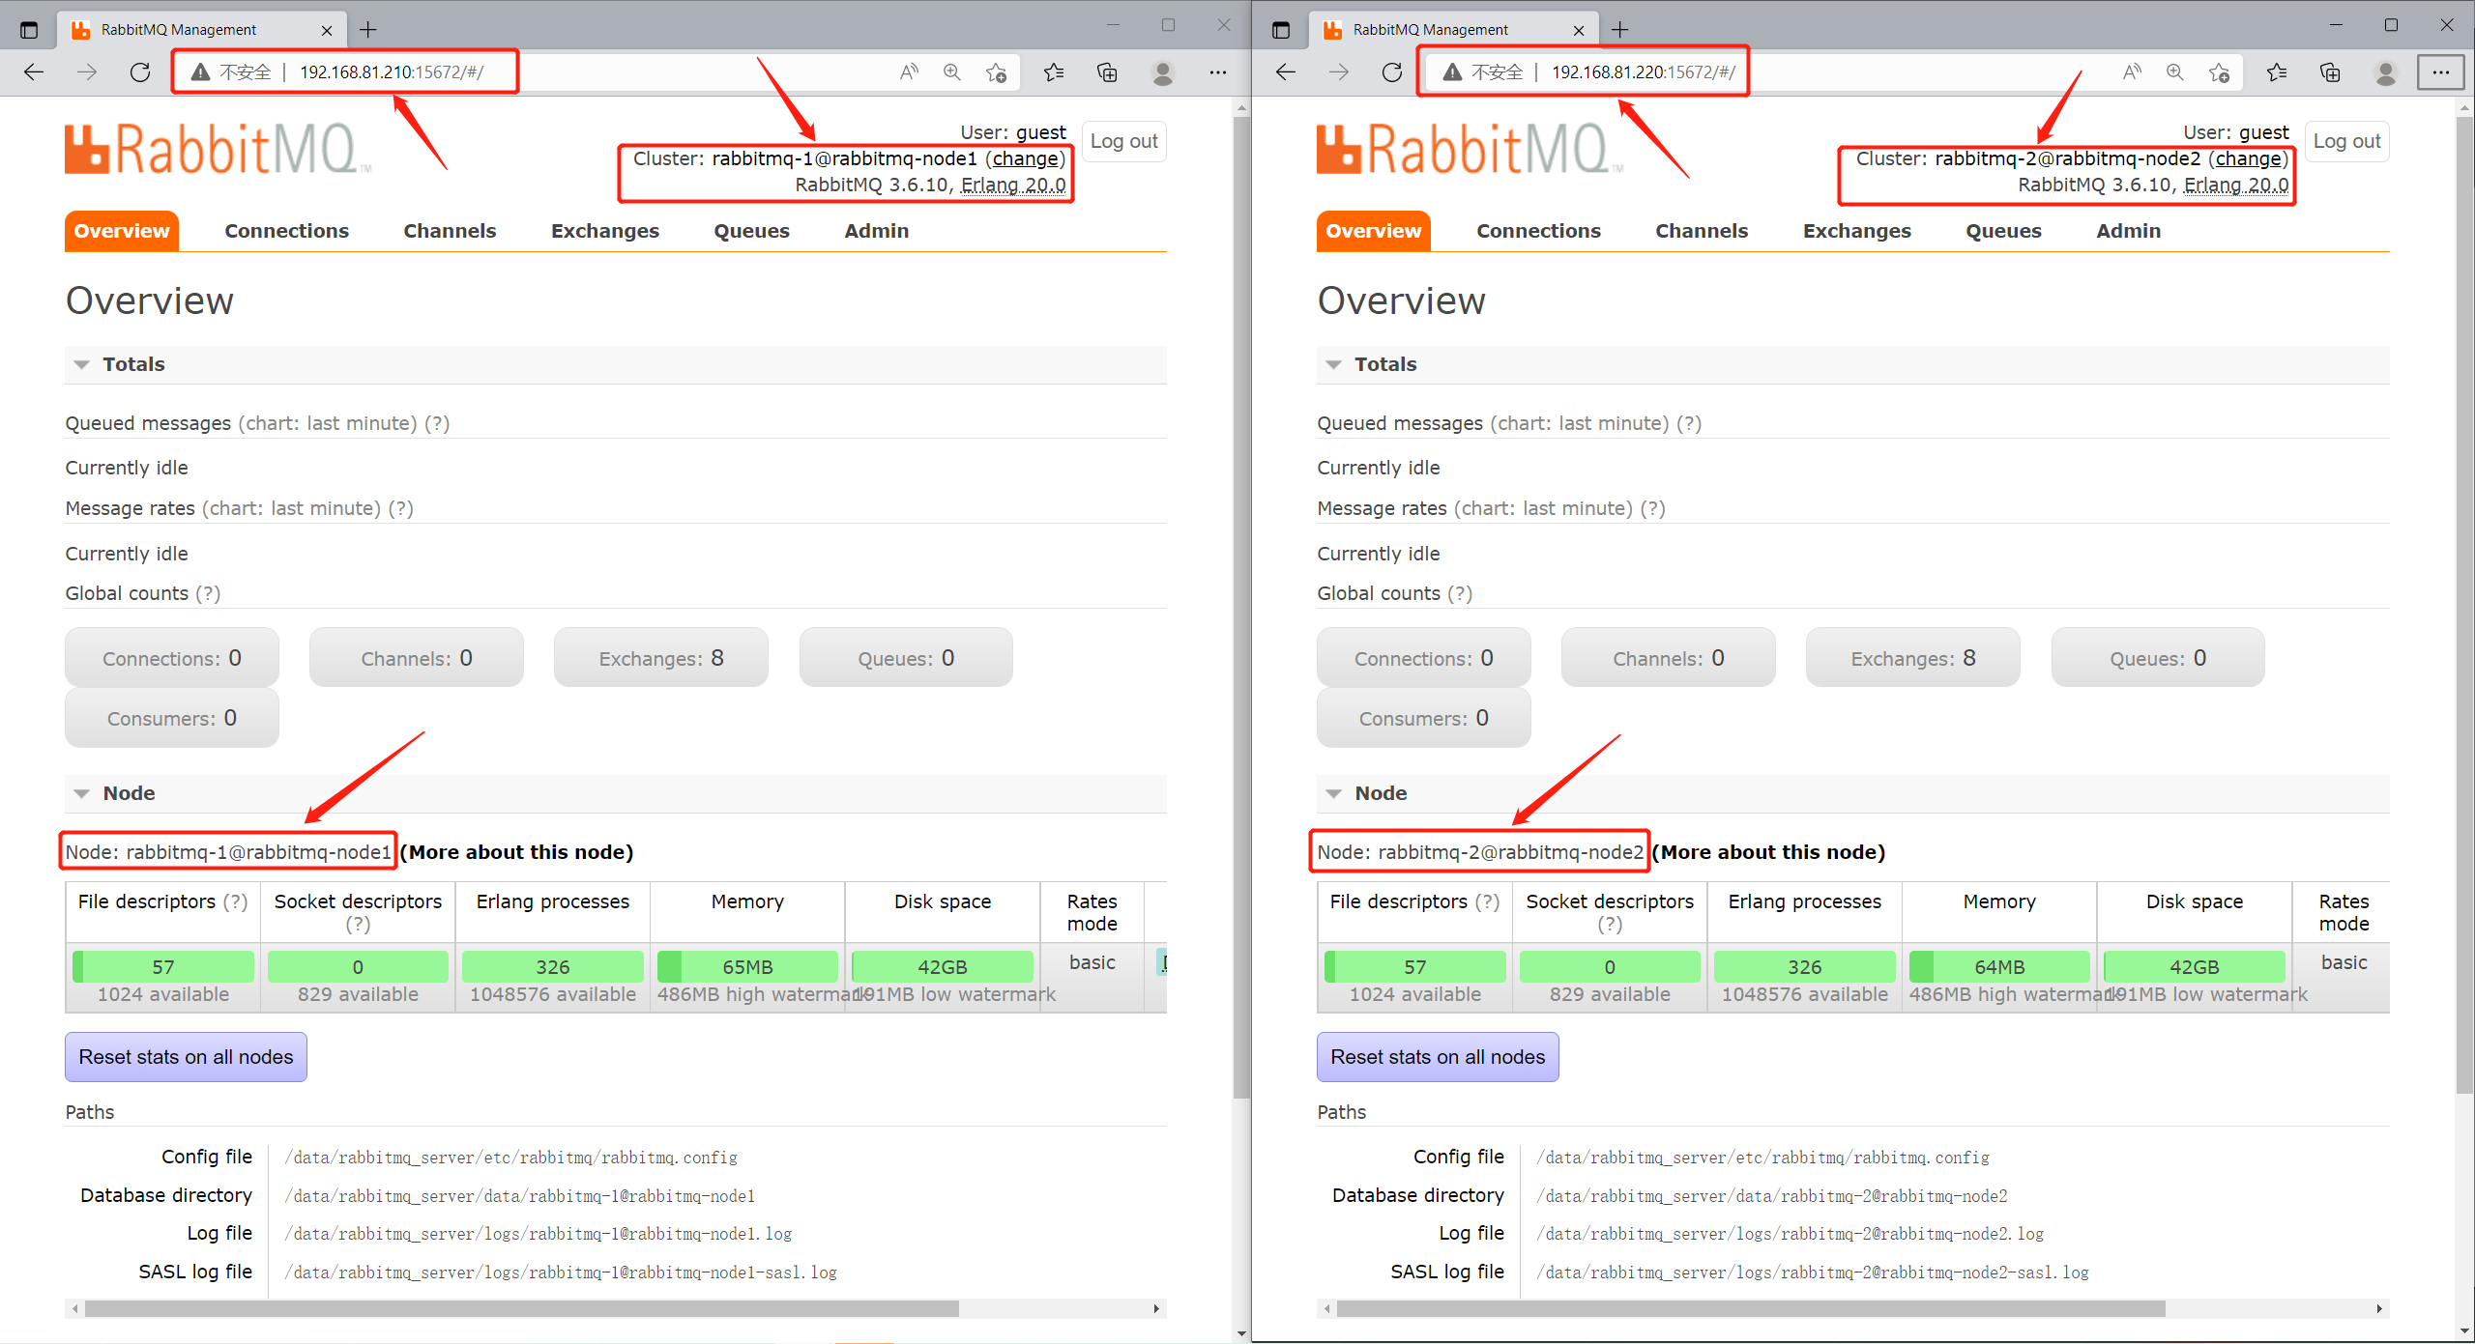
Task: Open Queues tab on node1 page
Action: [x=752, y=231]
